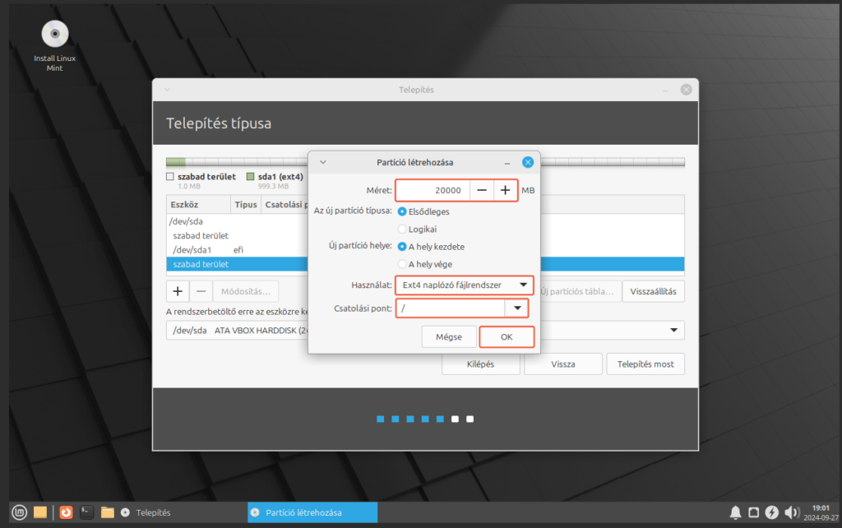
Task: Open the Használat filesystem dropdown
Action: [464, 285]
